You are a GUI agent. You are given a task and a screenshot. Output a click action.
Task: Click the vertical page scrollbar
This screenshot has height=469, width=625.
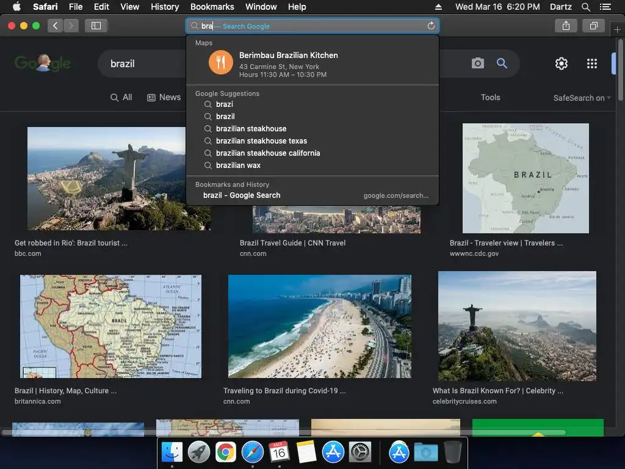coord(621,70)
